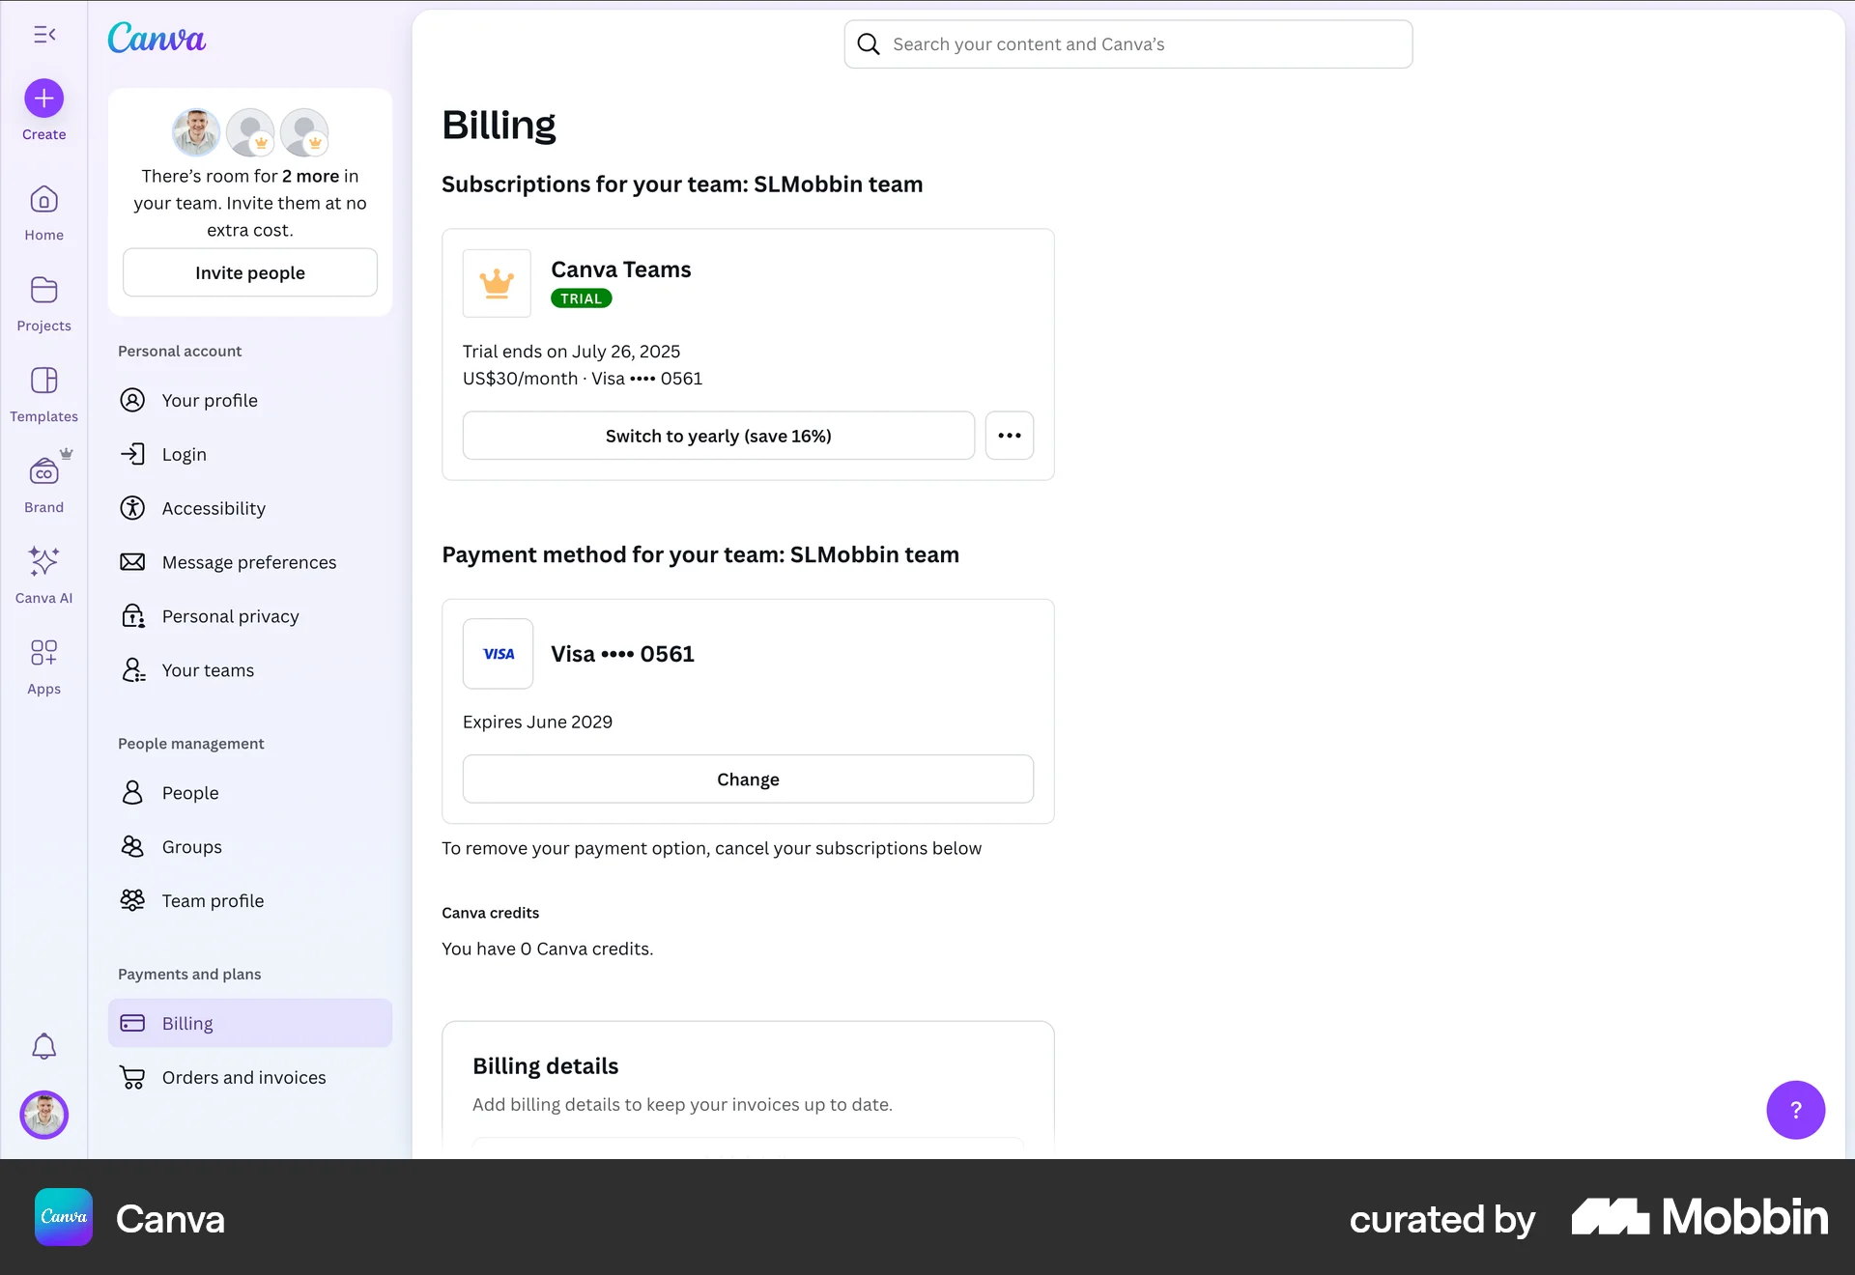Open Projects in the sidebar
Screen dimensions: 1855x1275
point(43,301)
